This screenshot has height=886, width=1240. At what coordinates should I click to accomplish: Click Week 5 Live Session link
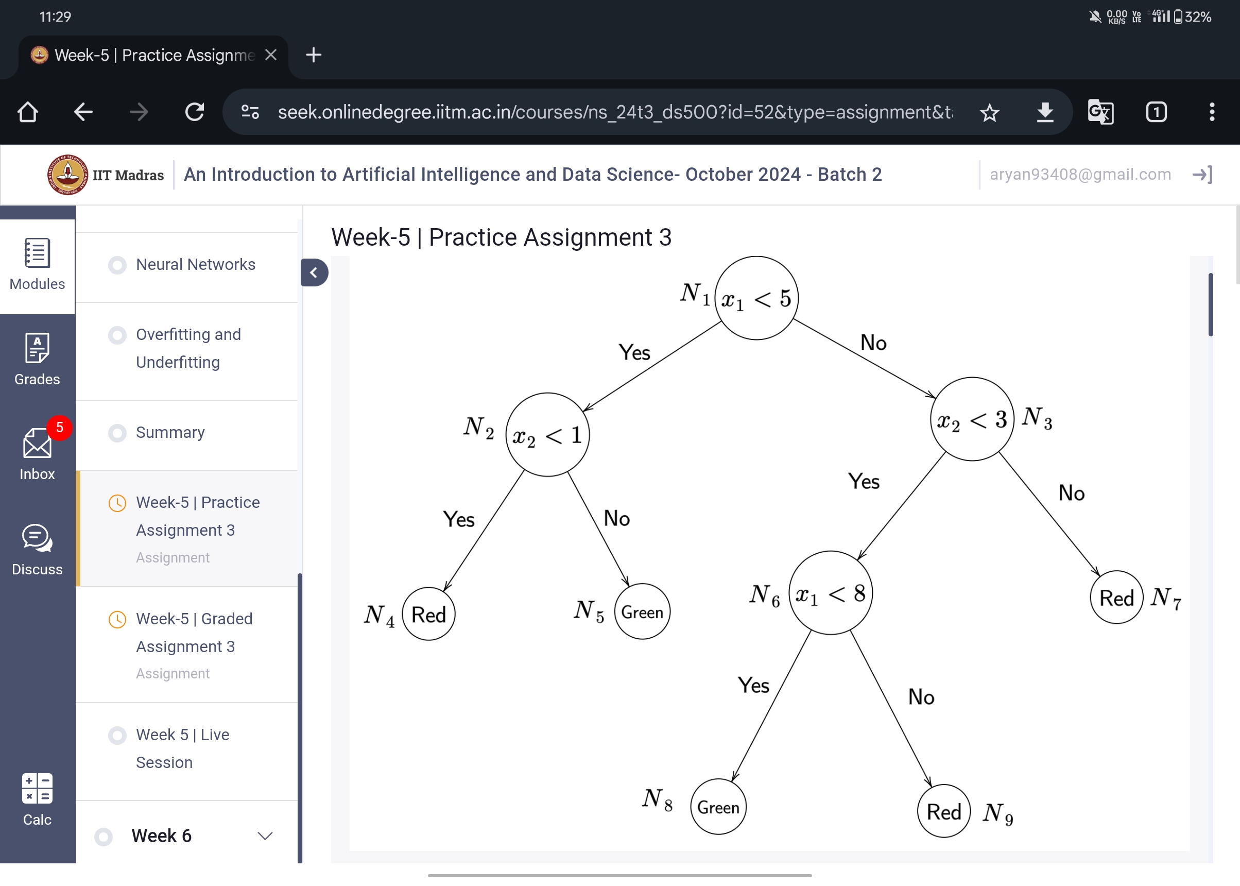tap(182, 748)
